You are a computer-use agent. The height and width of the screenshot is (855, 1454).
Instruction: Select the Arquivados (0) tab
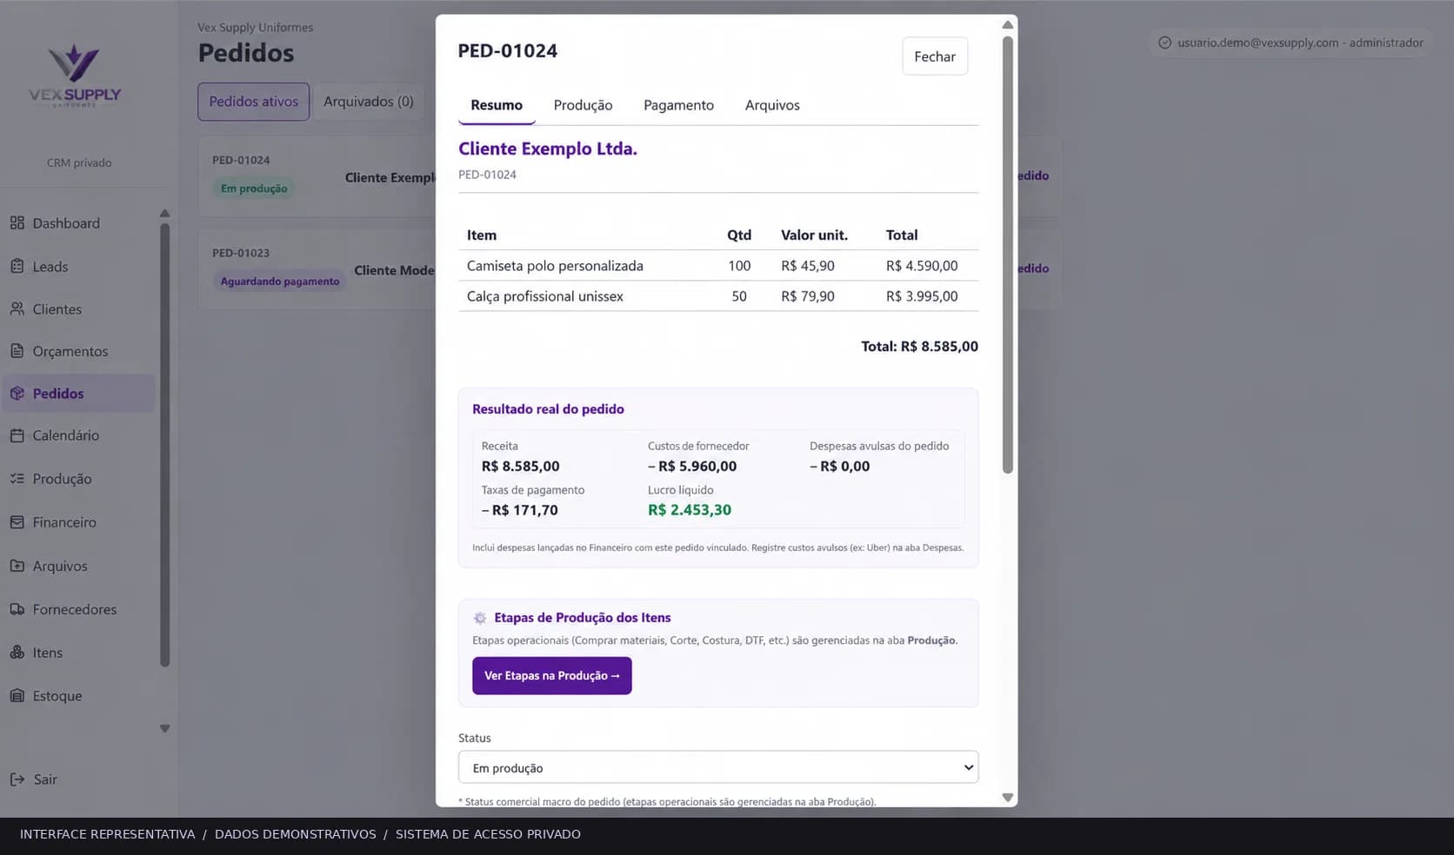369,102
